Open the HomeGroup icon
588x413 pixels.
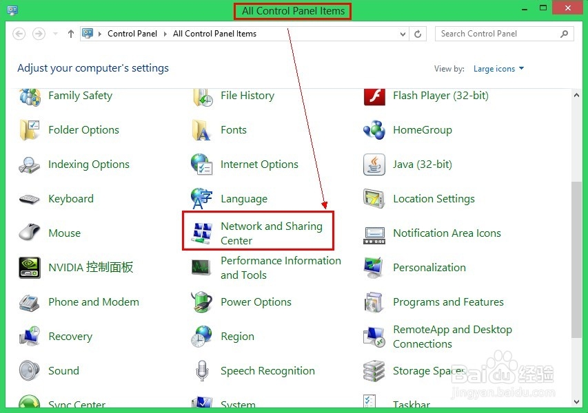click(374, 130)
